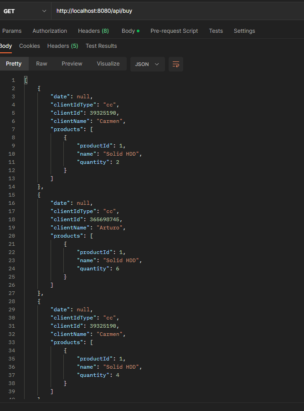Click line number 14 in the gutter

pos(11,187)
